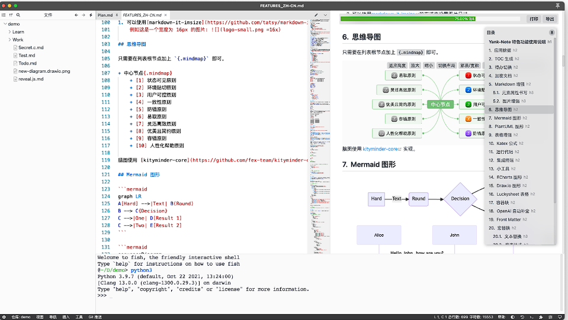The height and width of the screenshot is (320, 568).
Task: Open the tab bar chevron dropdown
Action: pos(325,15)
